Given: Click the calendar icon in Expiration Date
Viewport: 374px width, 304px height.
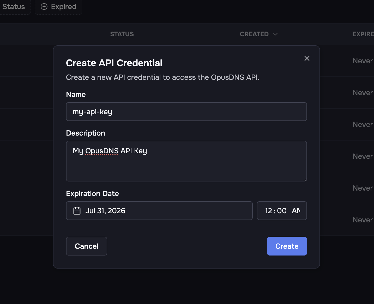Looking at the screenshot, I should (77, 211).
